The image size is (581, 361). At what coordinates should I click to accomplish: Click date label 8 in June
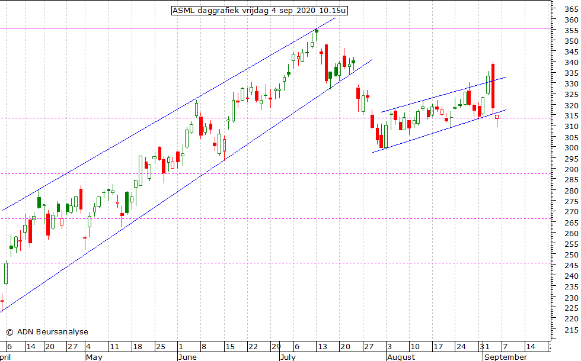coord(203,347)
